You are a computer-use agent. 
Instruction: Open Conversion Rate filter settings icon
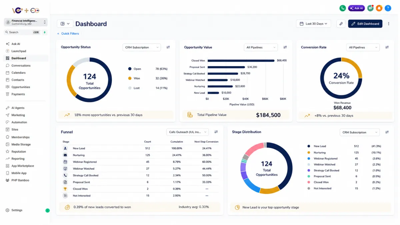point(387,47)
